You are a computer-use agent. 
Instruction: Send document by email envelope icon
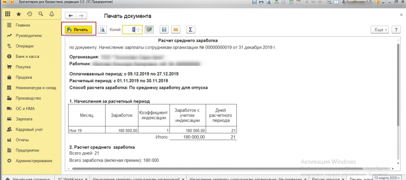[176, 30]
